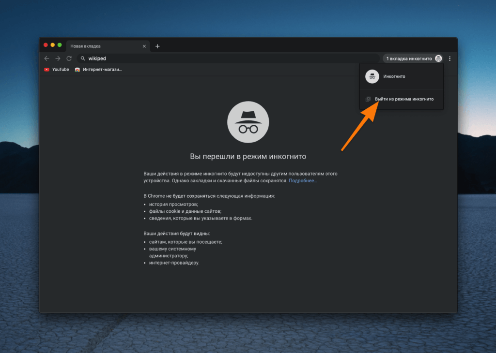
Task: Click text сайтам, которые вы посещаете;
Action: [186, 242]
